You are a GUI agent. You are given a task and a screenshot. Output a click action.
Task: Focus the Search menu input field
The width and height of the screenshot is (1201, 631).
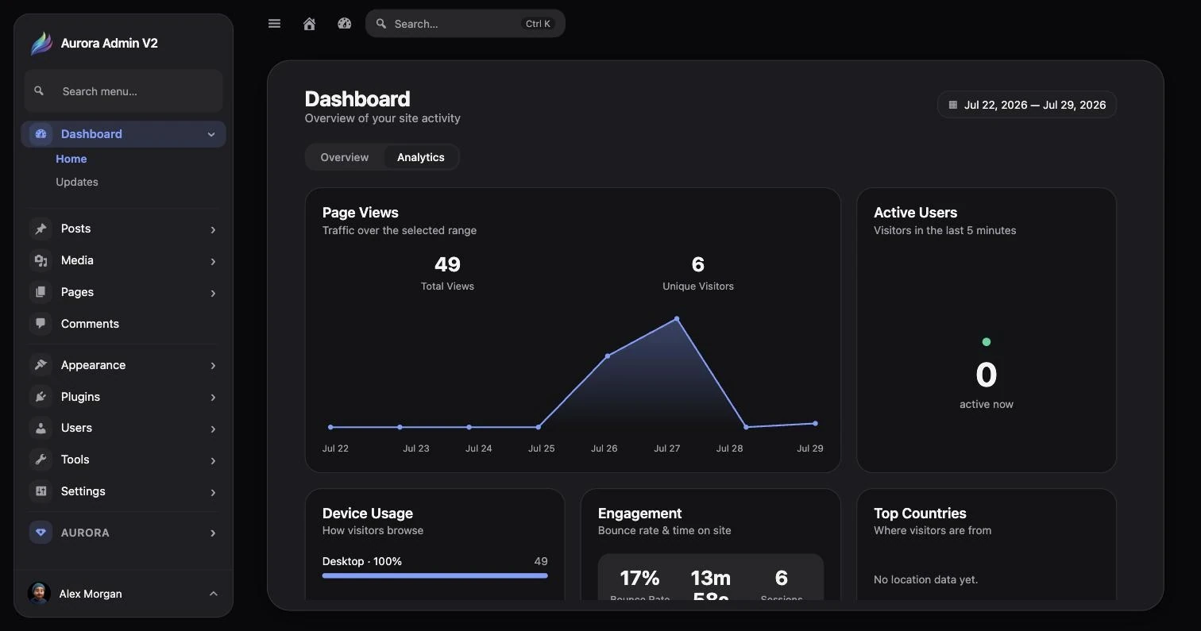pyautogui.click(x=124, y=91)
